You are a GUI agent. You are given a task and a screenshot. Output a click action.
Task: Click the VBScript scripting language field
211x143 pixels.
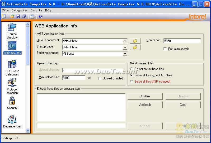92,54
